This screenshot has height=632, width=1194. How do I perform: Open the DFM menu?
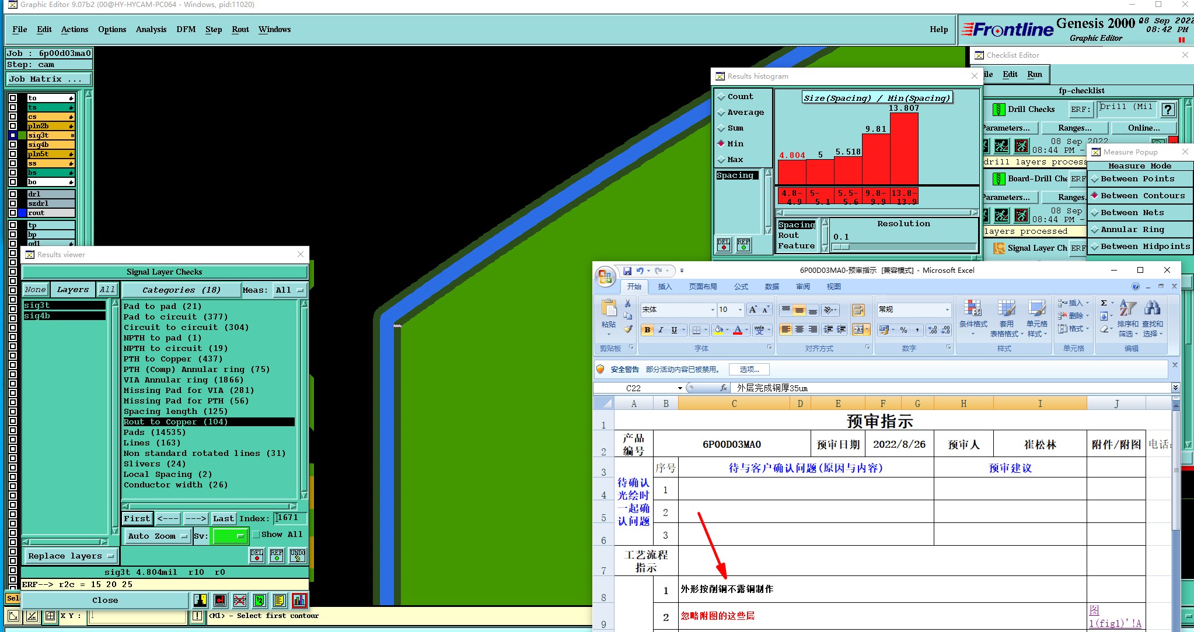[x=186, y=29]
